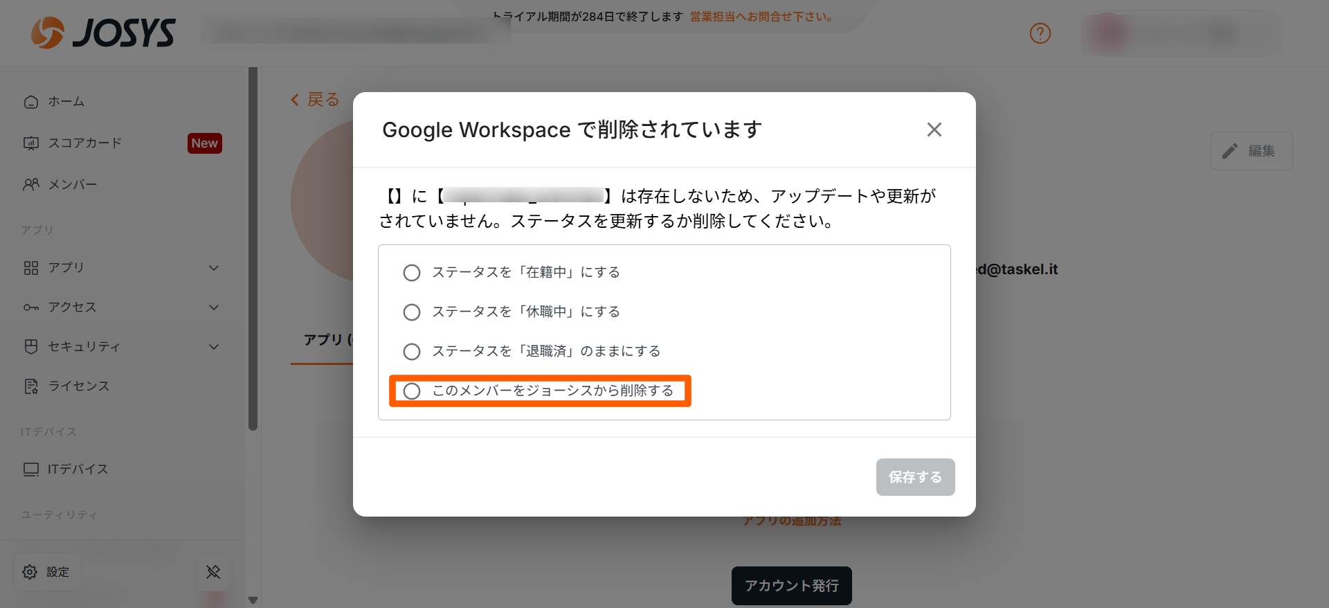Viewport: 1329px width, 608px height.
Task: Click the 戻る back link
Action: click(x=316, y=100)
